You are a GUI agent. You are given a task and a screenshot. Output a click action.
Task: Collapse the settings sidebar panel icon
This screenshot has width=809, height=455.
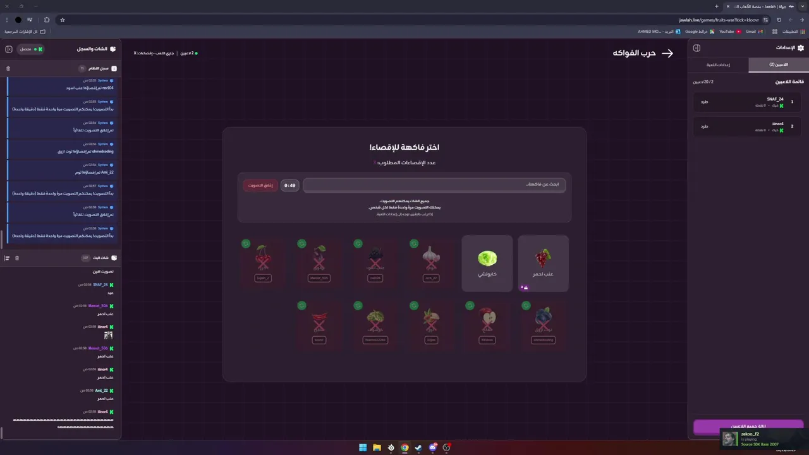696,48
